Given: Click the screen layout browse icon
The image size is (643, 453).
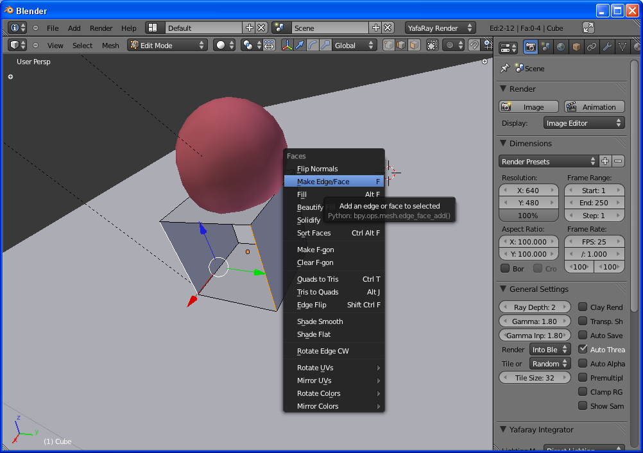Looking at the screenshot, I should [x=153, y=28].
